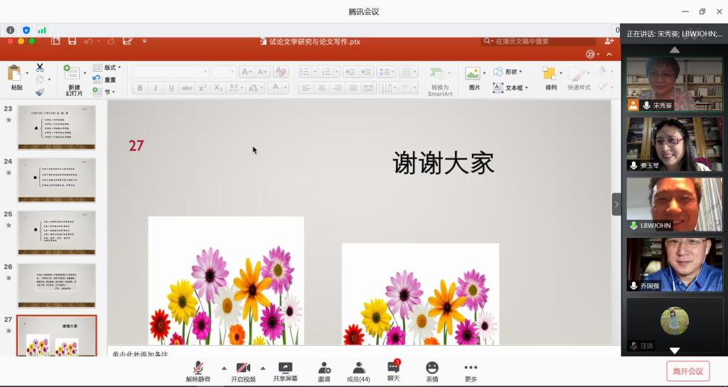728x387 pixels.
Task: Select 宋秀葵's video tile
Action: click(674, 84)
